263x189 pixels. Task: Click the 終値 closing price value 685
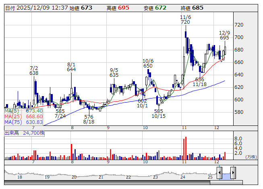tap(198, 8)
